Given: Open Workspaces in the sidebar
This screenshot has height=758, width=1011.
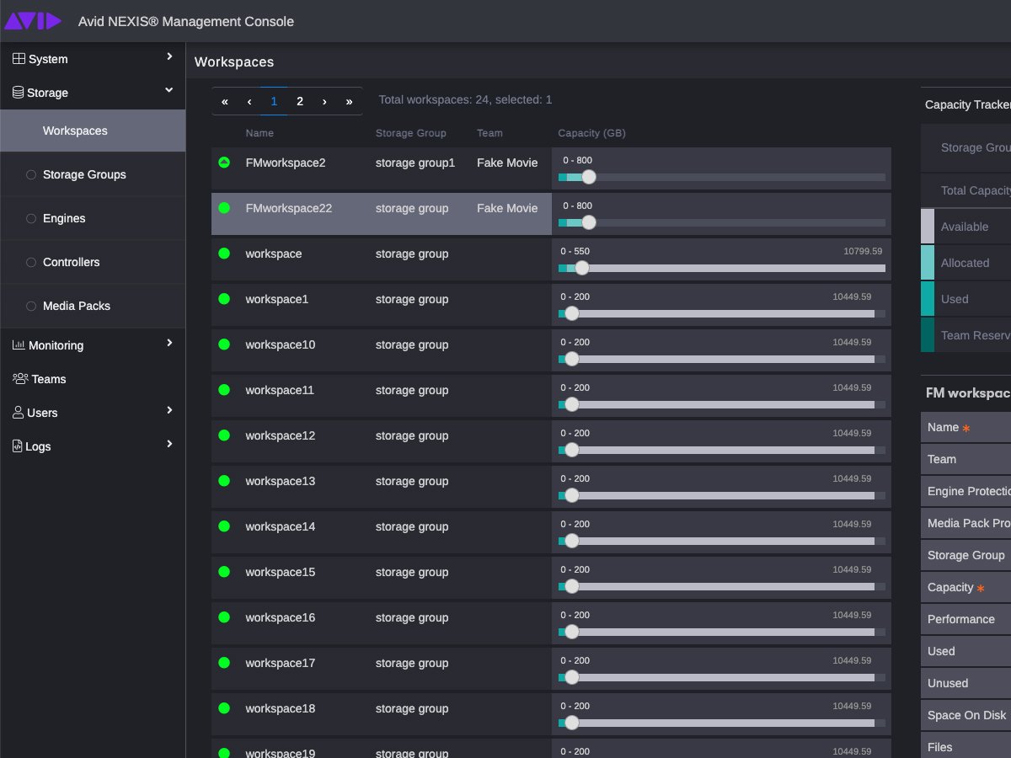Looking at the screenshot, I should (93, 131).
